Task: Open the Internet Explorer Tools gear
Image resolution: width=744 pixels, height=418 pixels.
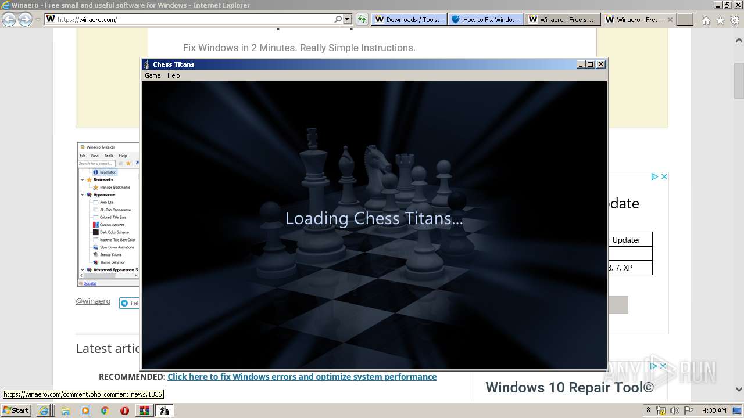Action: [734, 20]
